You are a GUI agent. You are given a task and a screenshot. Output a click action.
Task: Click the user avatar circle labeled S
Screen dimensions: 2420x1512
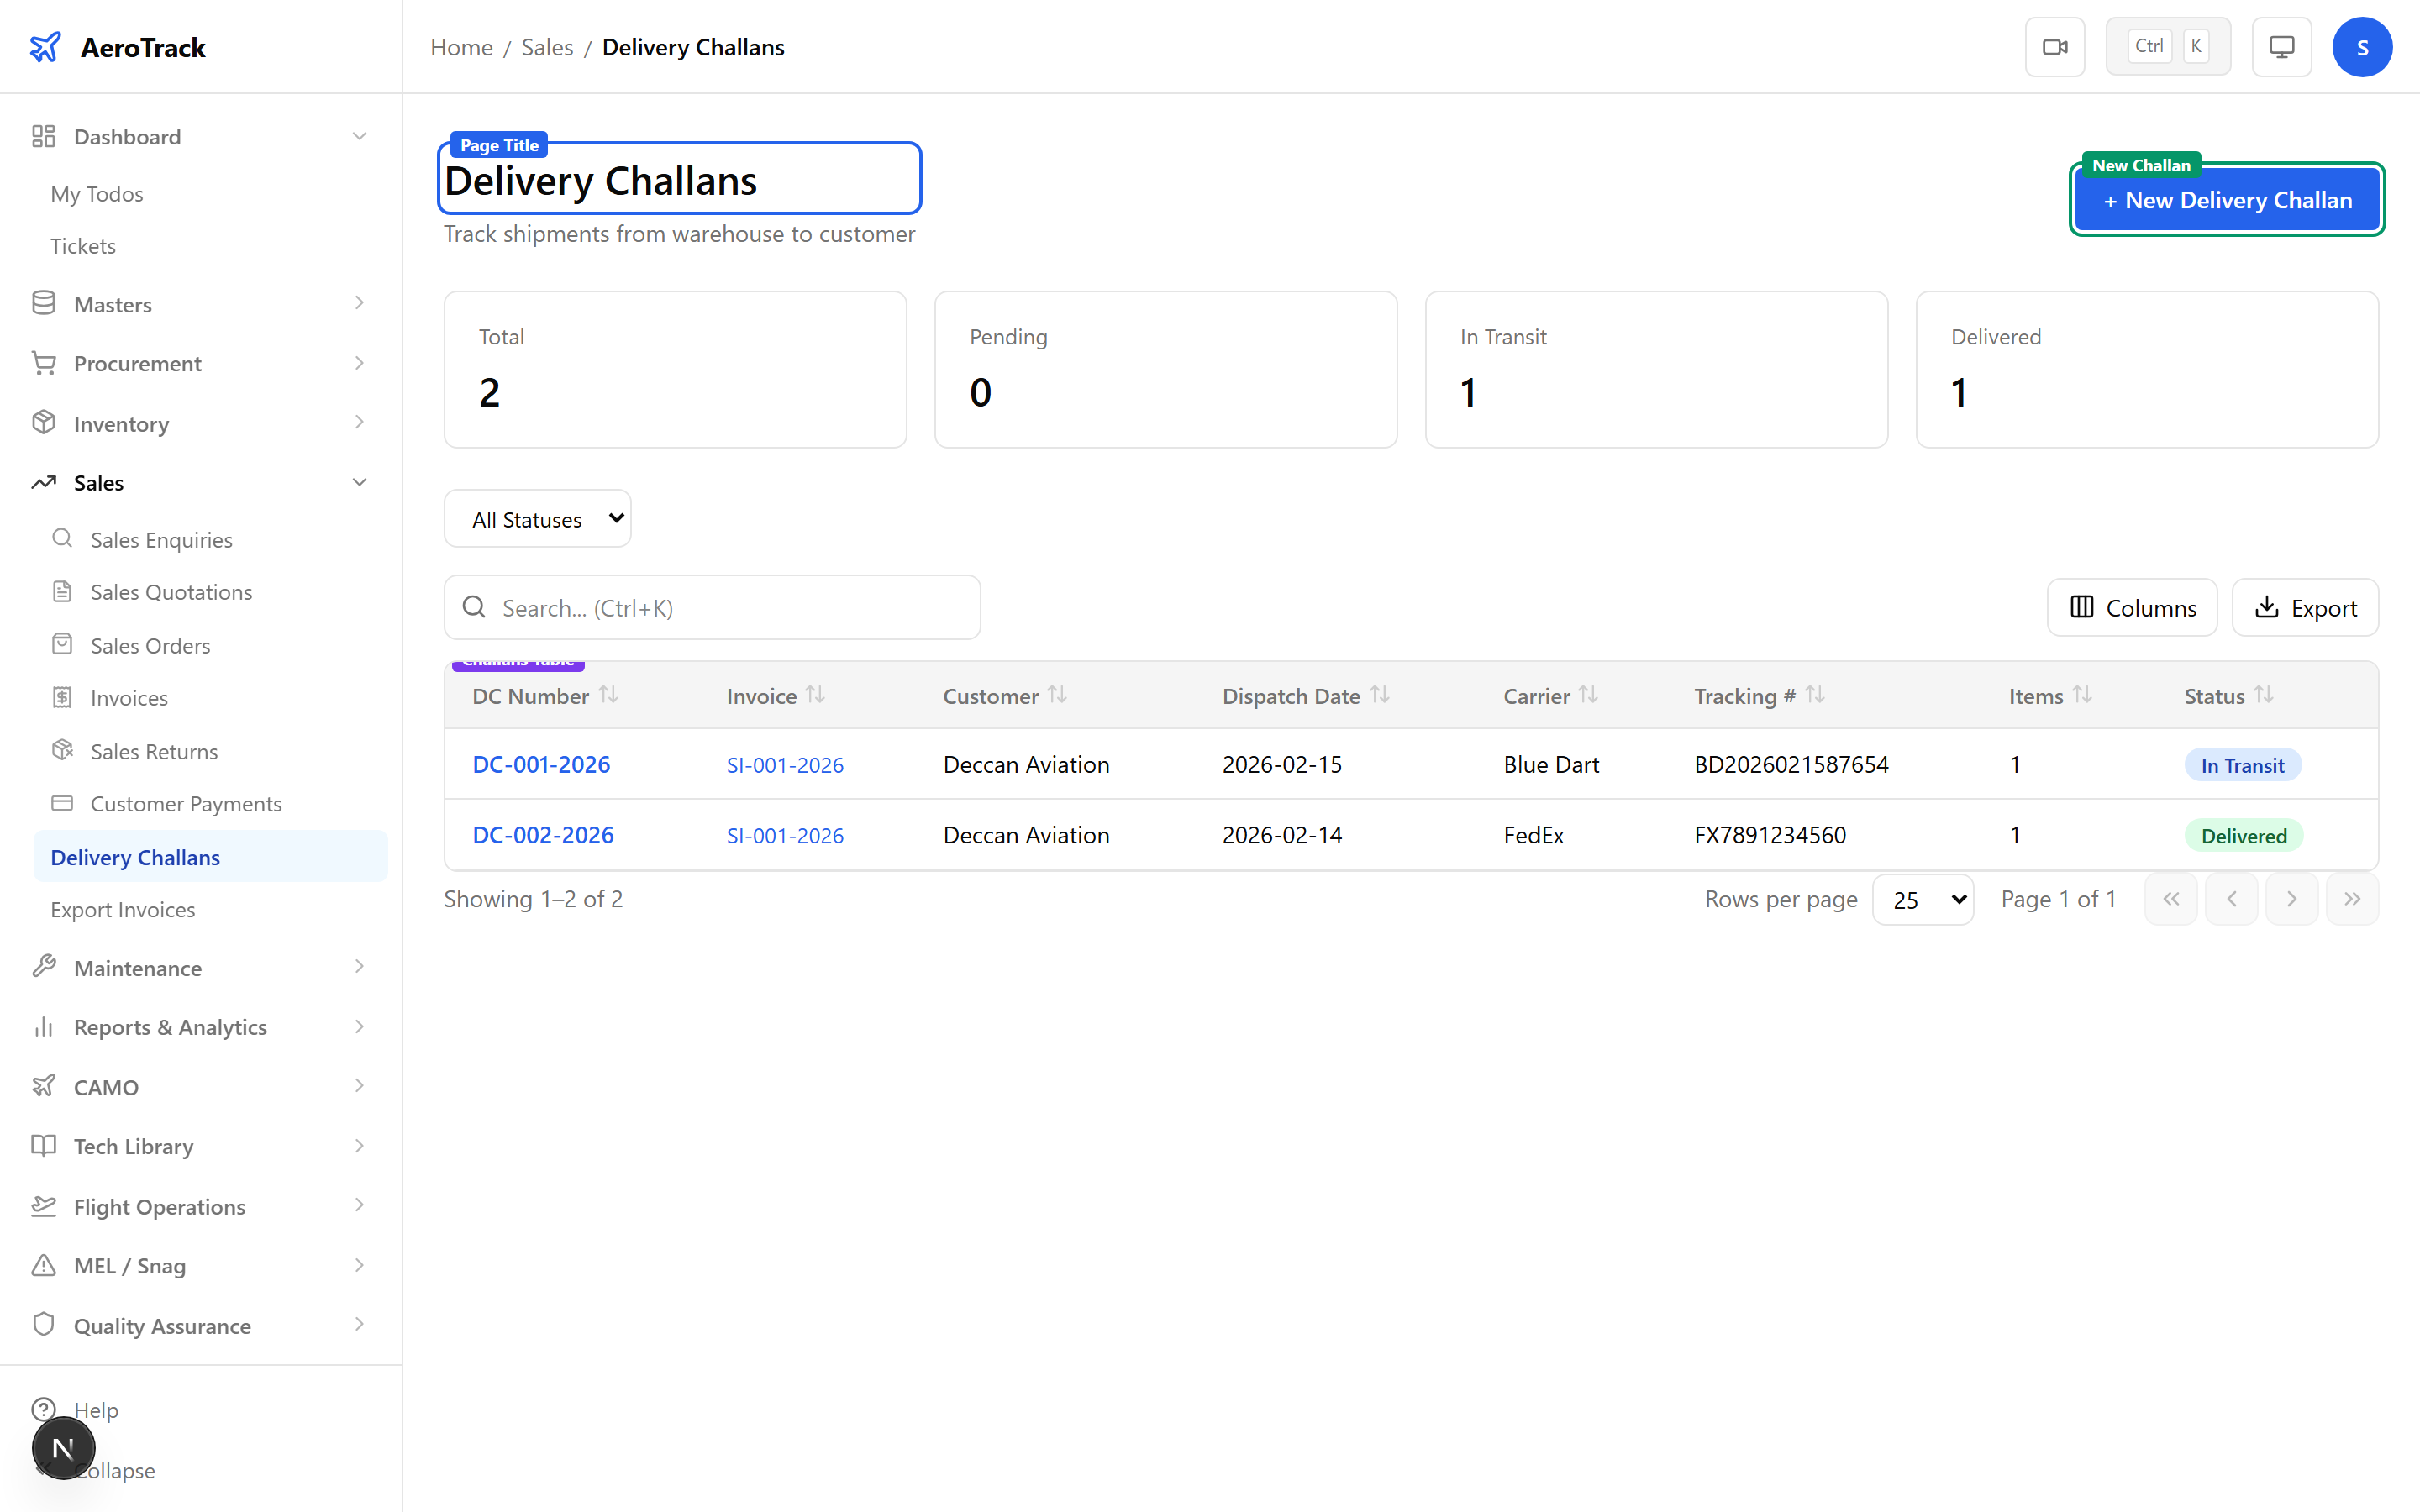(x=2362, y=46)
